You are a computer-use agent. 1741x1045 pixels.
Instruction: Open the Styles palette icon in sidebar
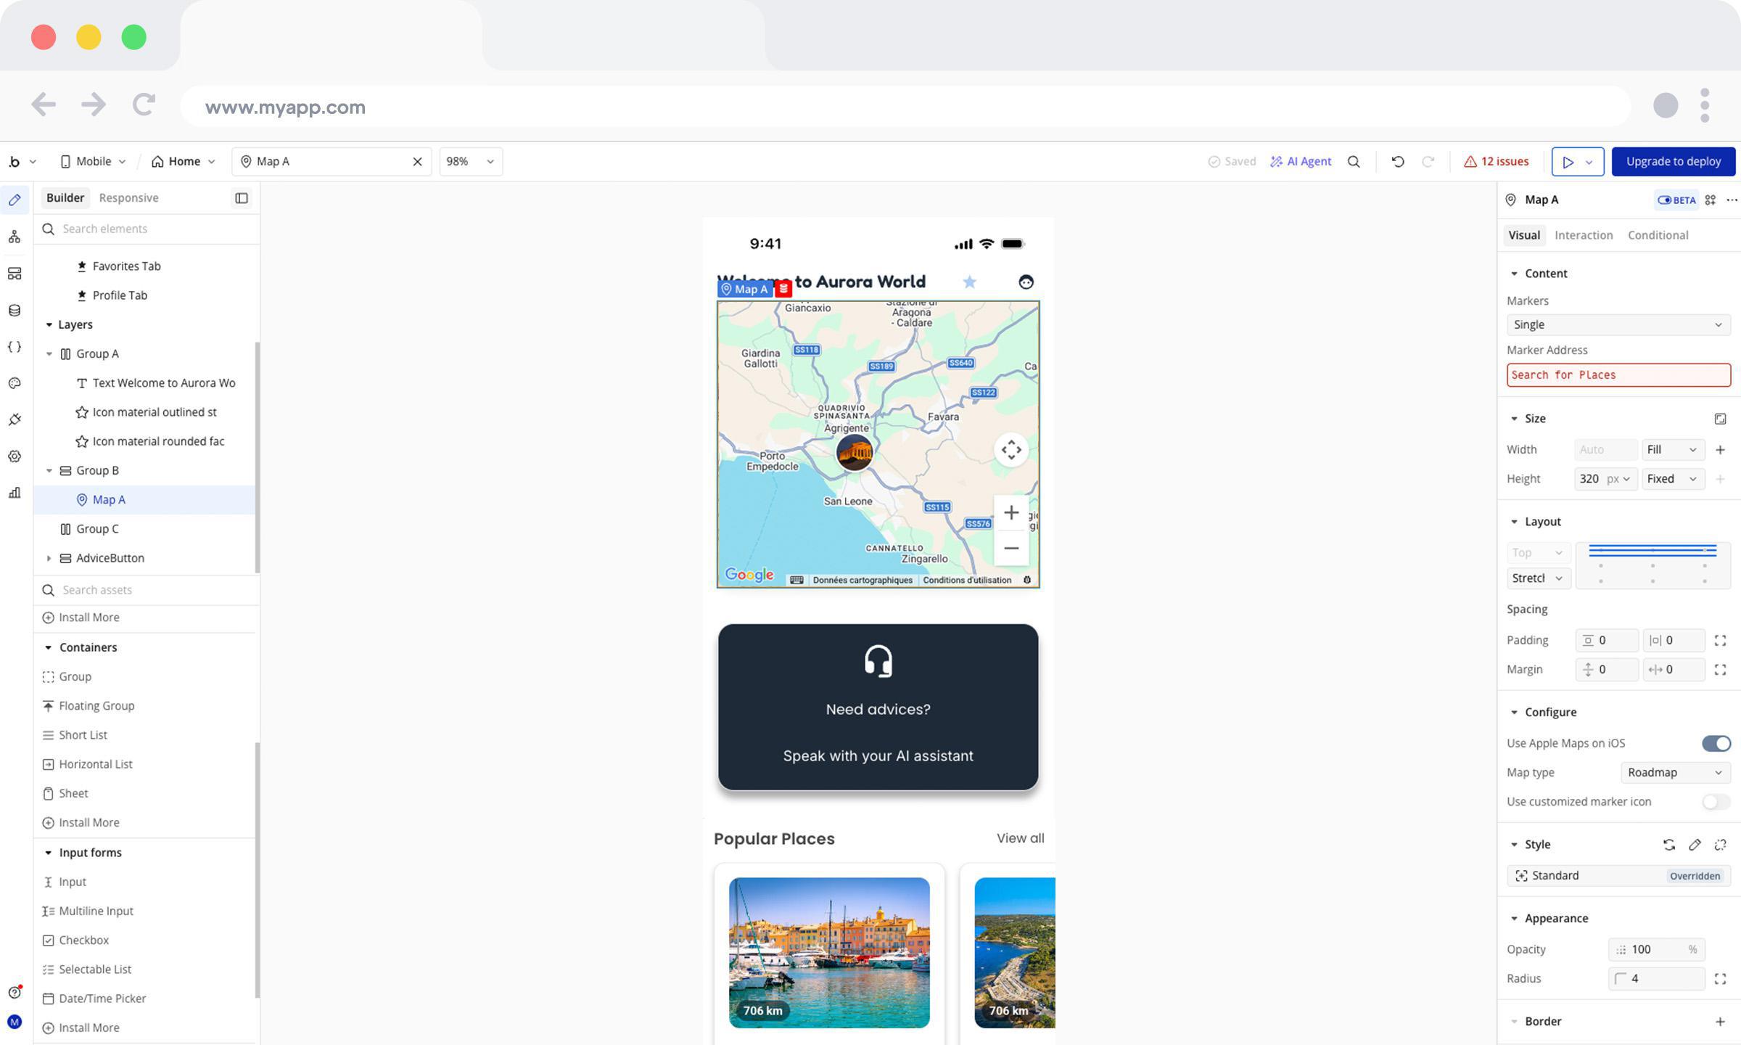15,383
